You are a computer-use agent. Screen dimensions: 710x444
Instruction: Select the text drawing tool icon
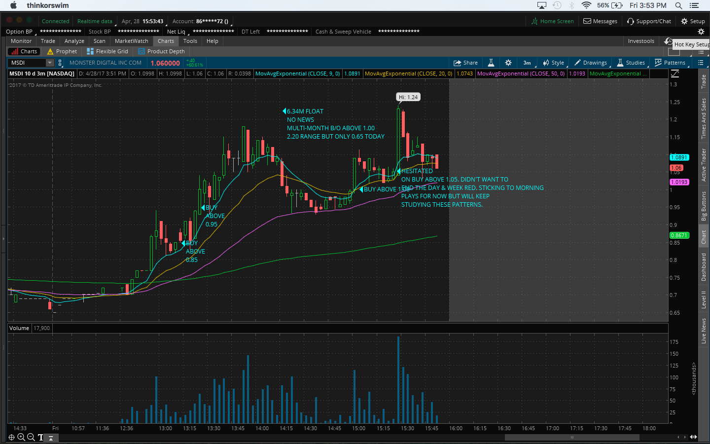click(40, 437)
